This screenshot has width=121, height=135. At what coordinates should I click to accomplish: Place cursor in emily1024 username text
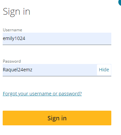pyautogui.click(x=14, y=38)
